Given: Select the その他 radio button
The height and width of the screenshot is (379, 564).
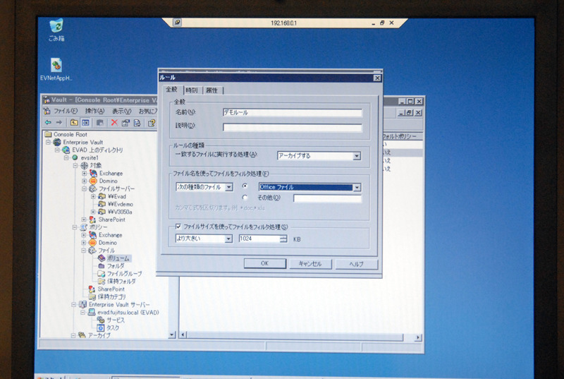Looking at the screenshot, I should [245, 198].
